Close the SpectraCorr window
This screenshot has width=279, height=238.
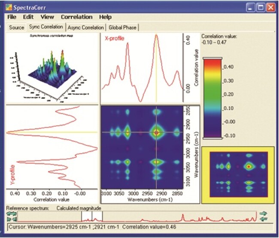click(270, 7)
